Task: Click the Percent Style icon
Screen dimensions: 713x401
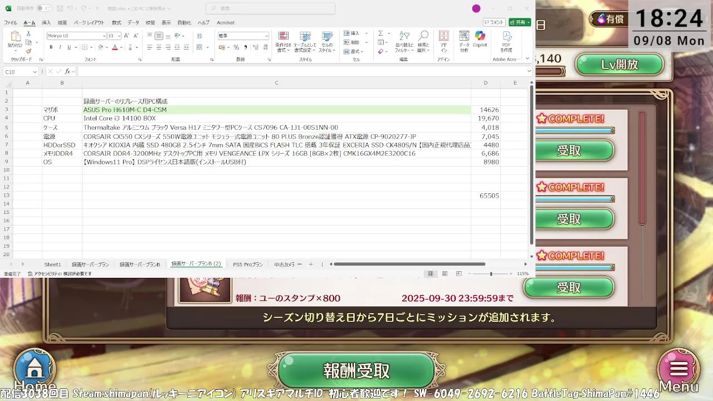Action: 237,47
